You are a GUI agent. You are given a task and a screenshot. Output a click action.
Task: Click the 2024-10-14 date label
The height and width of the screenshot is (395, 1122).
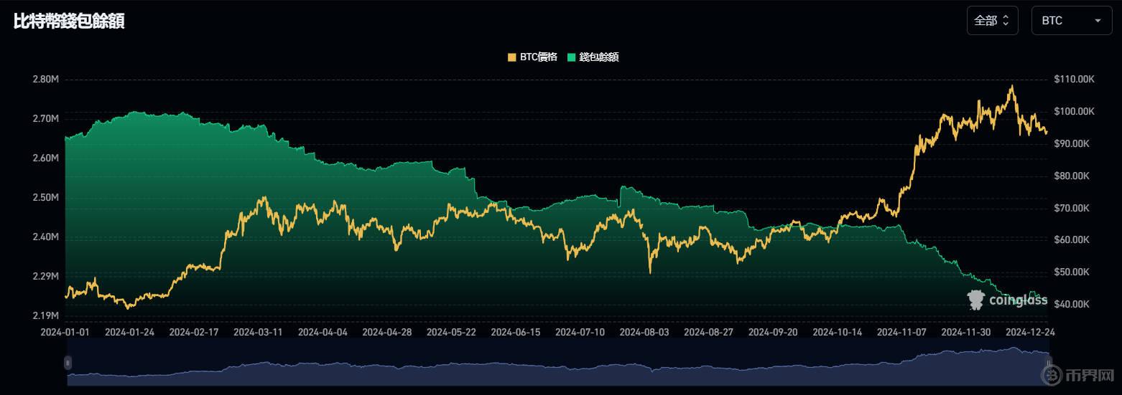(x=838, y=333)
